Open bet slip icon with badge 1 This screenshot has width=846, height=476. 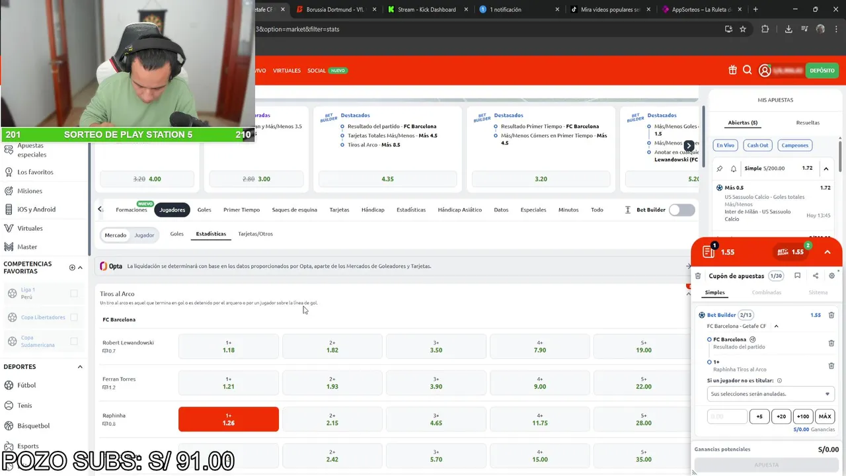(710, 251)
